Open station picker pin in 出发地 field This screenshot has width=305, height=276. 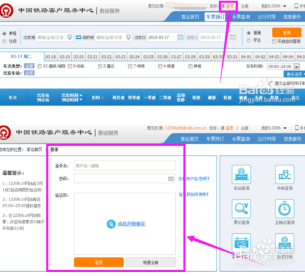(69, 37)
